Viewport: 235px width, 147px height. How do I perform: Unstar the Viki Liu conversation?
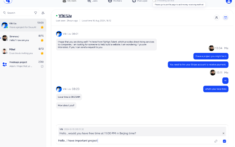tap(42, 27)
